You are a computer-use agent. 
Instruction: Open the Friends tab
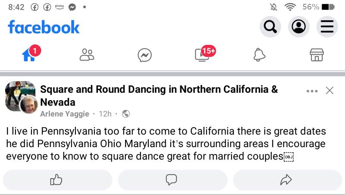click(87, 55)
